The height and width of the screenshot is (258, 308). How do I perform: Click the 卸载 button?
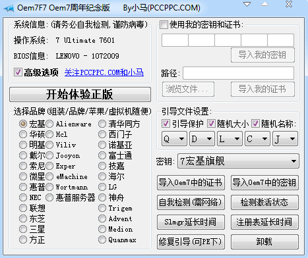click(x=264, y=242)
